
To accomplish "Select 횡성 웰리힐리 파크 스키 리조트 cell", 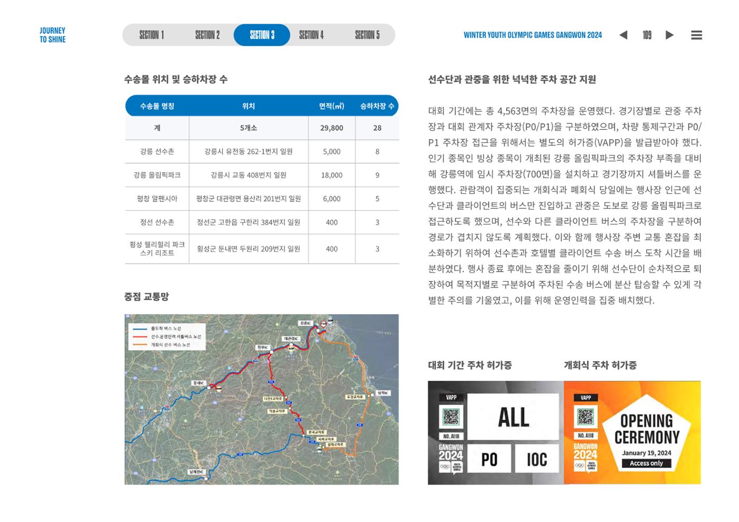I will (157, 249).
